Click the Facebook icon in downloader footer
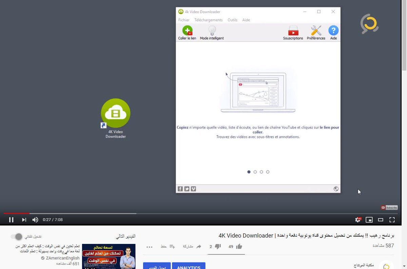The width and height of the screenshot is (407, 269). click(x=180, y=189)
